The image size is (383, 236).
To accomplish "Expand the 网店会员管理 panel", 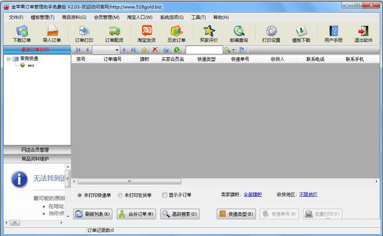I will [37, 150].
